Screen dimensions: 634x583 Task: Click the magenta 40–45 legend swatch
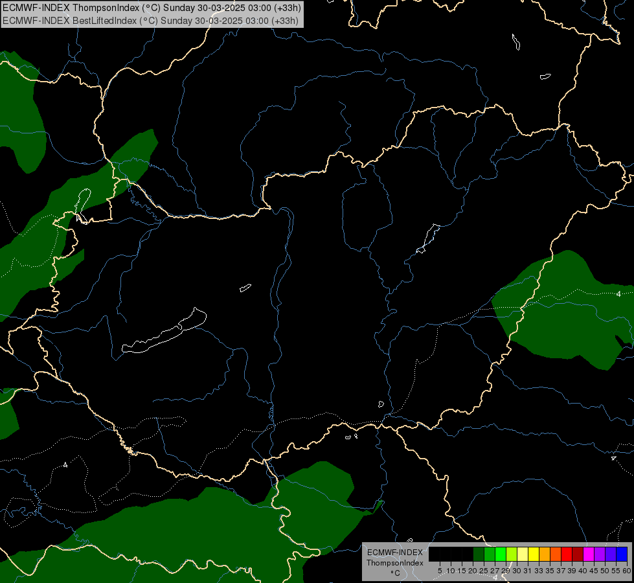pos(589,554)
